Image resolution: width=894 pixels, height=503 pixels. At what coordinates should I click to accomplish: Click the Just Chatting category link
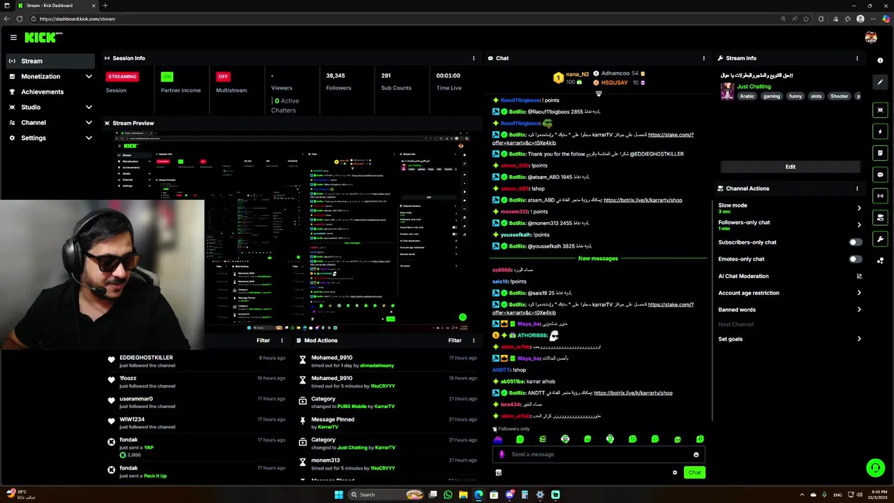coord(754,87)
